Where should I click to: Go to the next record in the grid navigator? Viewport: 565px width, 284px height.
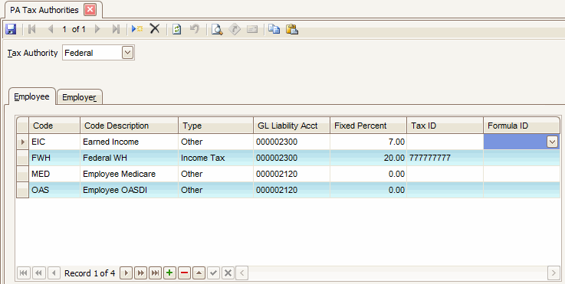[x=126, y=273]
